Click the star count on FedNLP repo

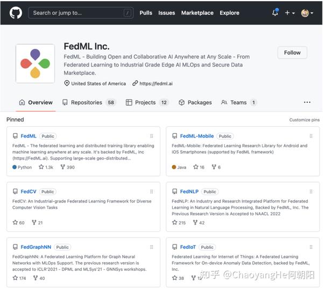[179, 222]
